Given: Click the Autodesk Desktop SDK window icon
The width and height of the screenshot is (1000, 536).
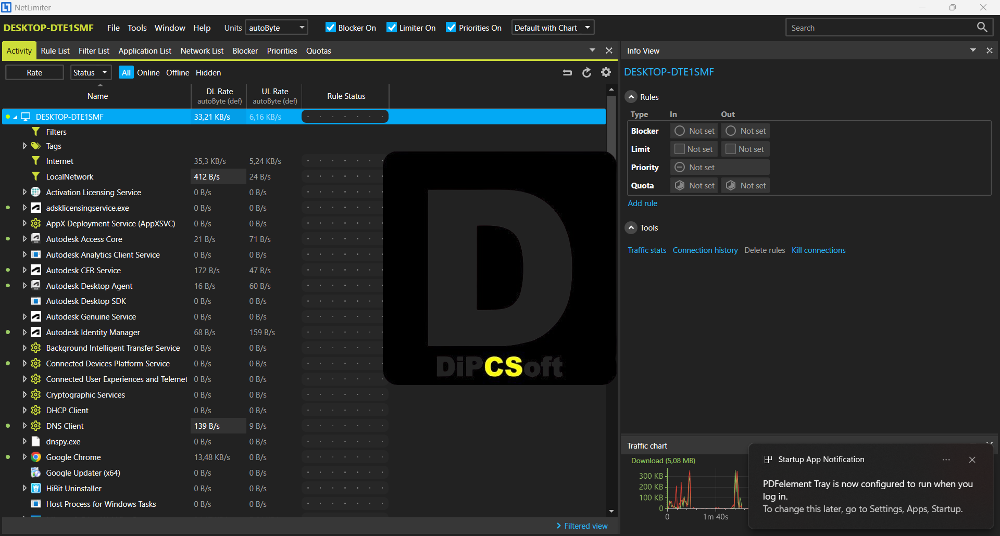Looking at the screenshot, I should [36, 301].
